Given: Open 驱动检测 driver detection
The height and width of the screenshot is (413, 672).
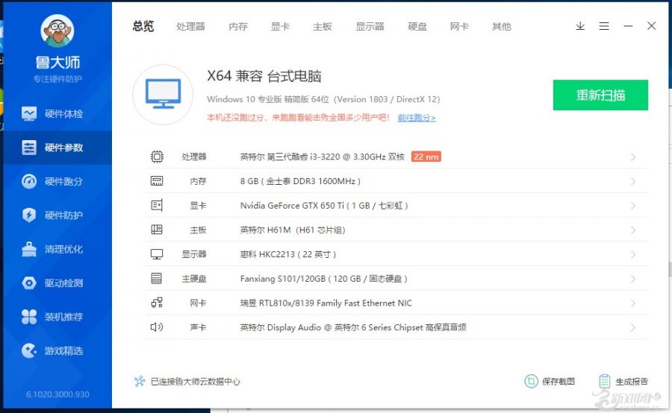Looking at the screenshot, I should 57,283.
